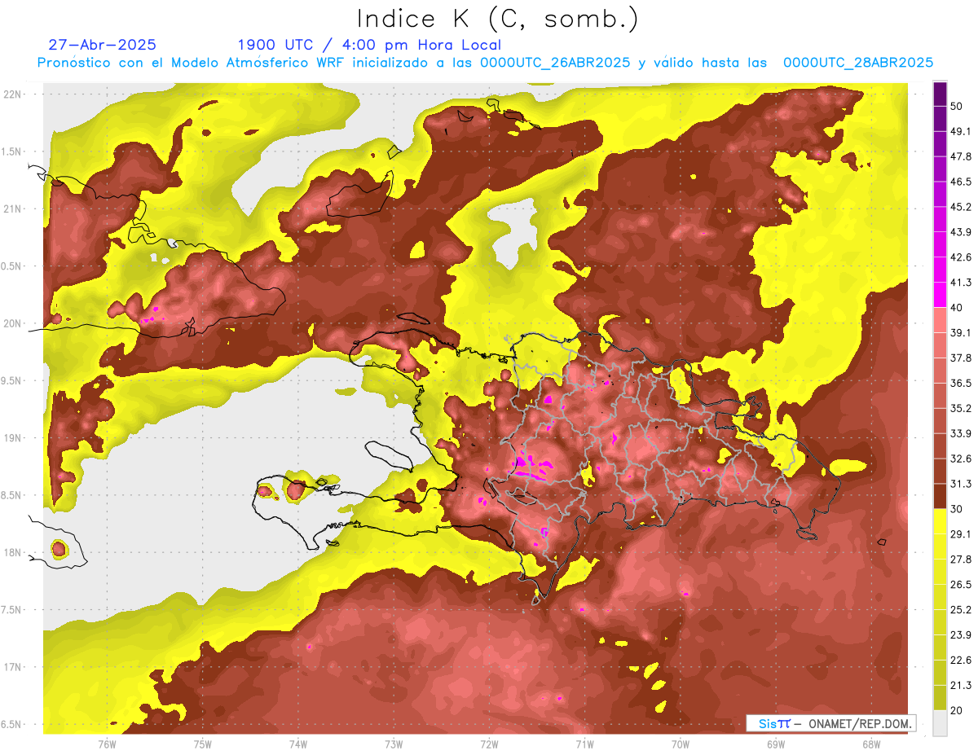Click the "76W" longitude label
The width and height of the screenshot is (978, 755).
tap(107, 744)
